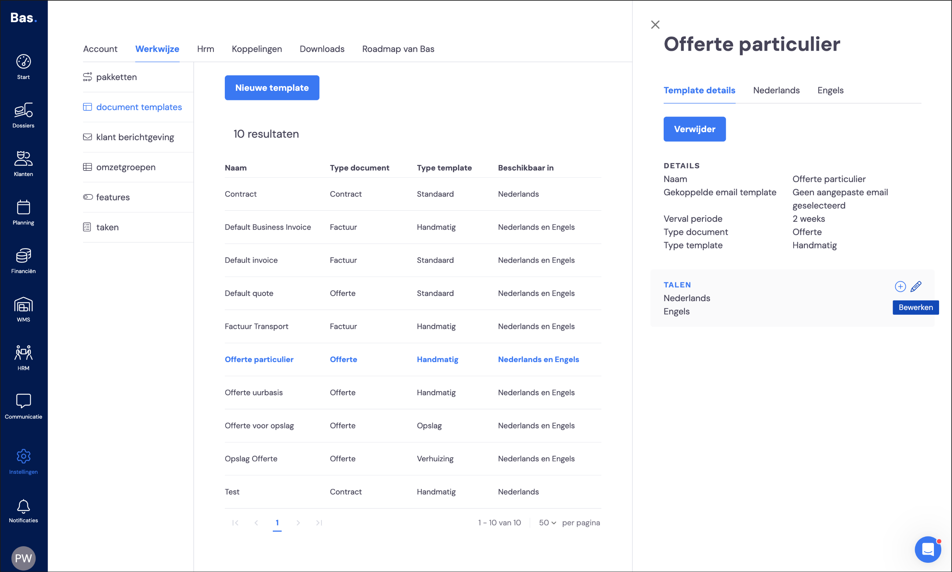Image resolution: width=952 pixels, height=572 pixels.
Task: Open Opslag Offerte template row
Action: click(x=413, y=459)
